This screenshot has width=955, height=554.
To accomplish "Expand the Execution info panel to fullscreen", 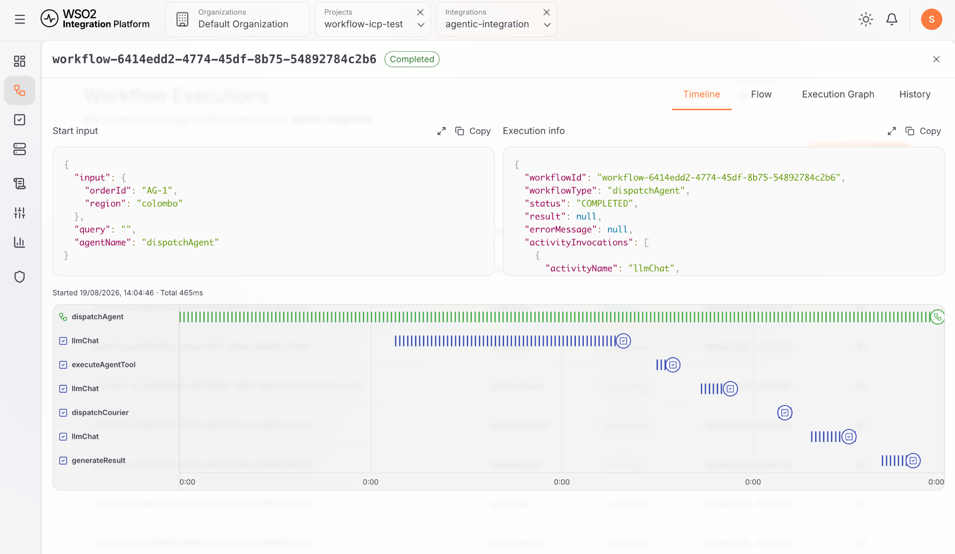I will tap(892, 131).
